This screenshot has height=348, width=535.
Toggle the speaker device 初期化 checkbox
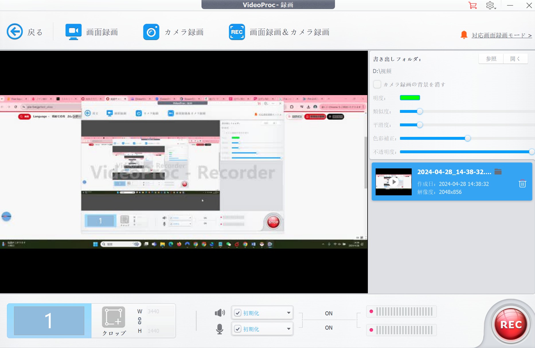point(238,313)
